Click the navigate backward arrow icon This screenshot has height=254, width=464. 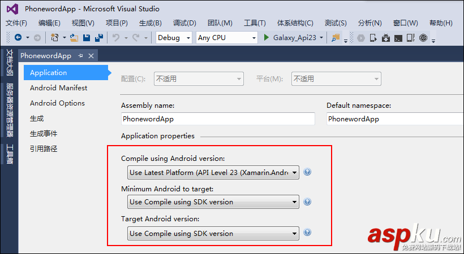(x=18, y=38)
